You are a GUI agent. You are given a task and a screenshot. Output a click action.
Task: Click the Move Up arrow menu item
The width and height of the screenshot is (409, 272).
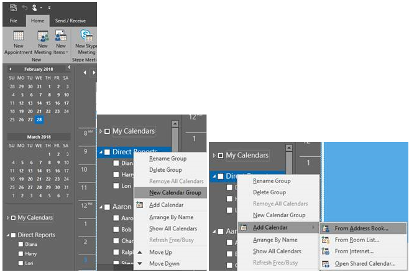(160, 252)
